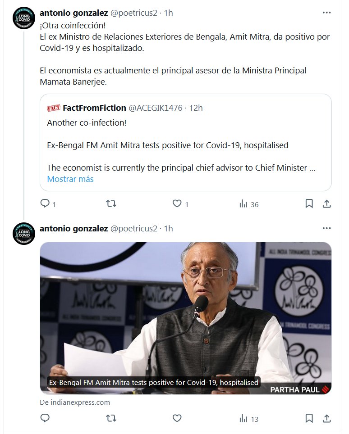Screen dimensions: 349x434
Task: Share the first tweet
Action: (x=326, y=204)
